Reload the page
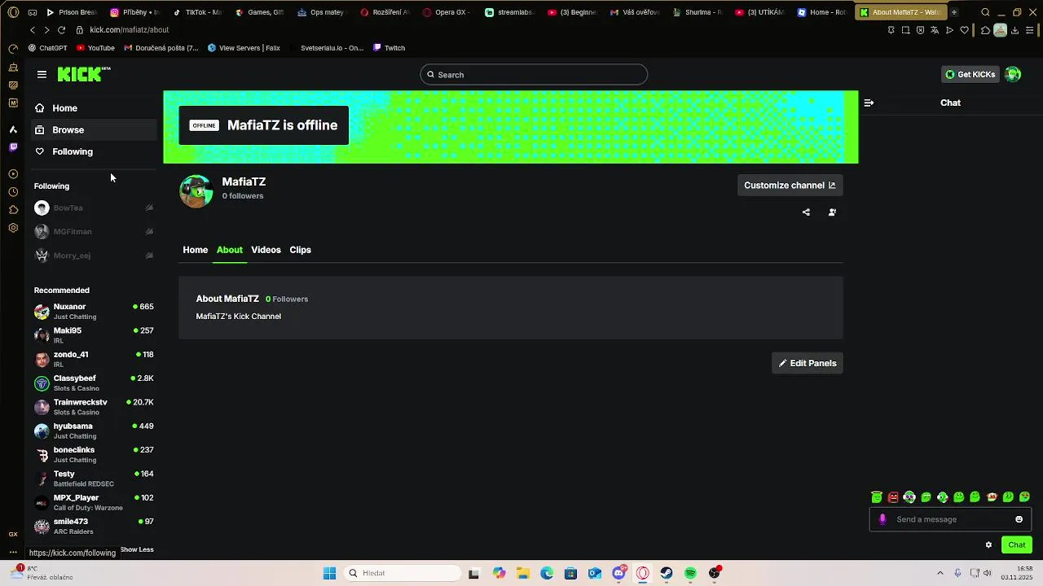This screenshot has height=586, width=1043. 61,30
